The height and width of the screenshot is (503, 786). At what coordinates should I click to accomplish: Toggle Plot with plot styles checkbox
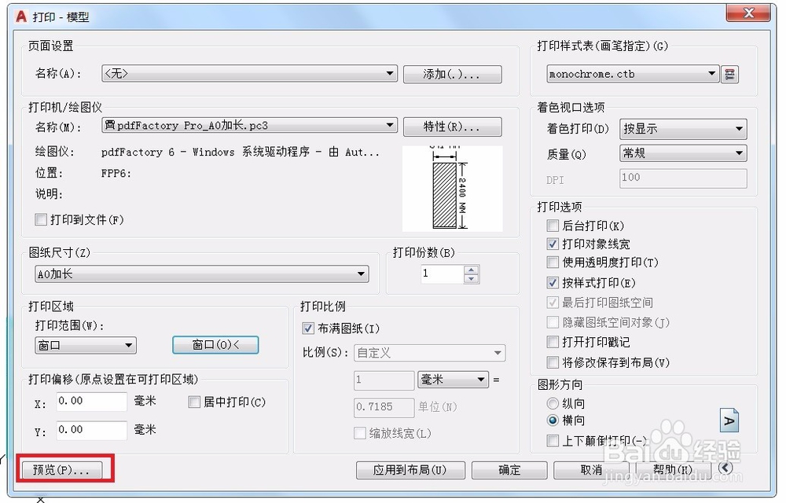pos(553,283)
